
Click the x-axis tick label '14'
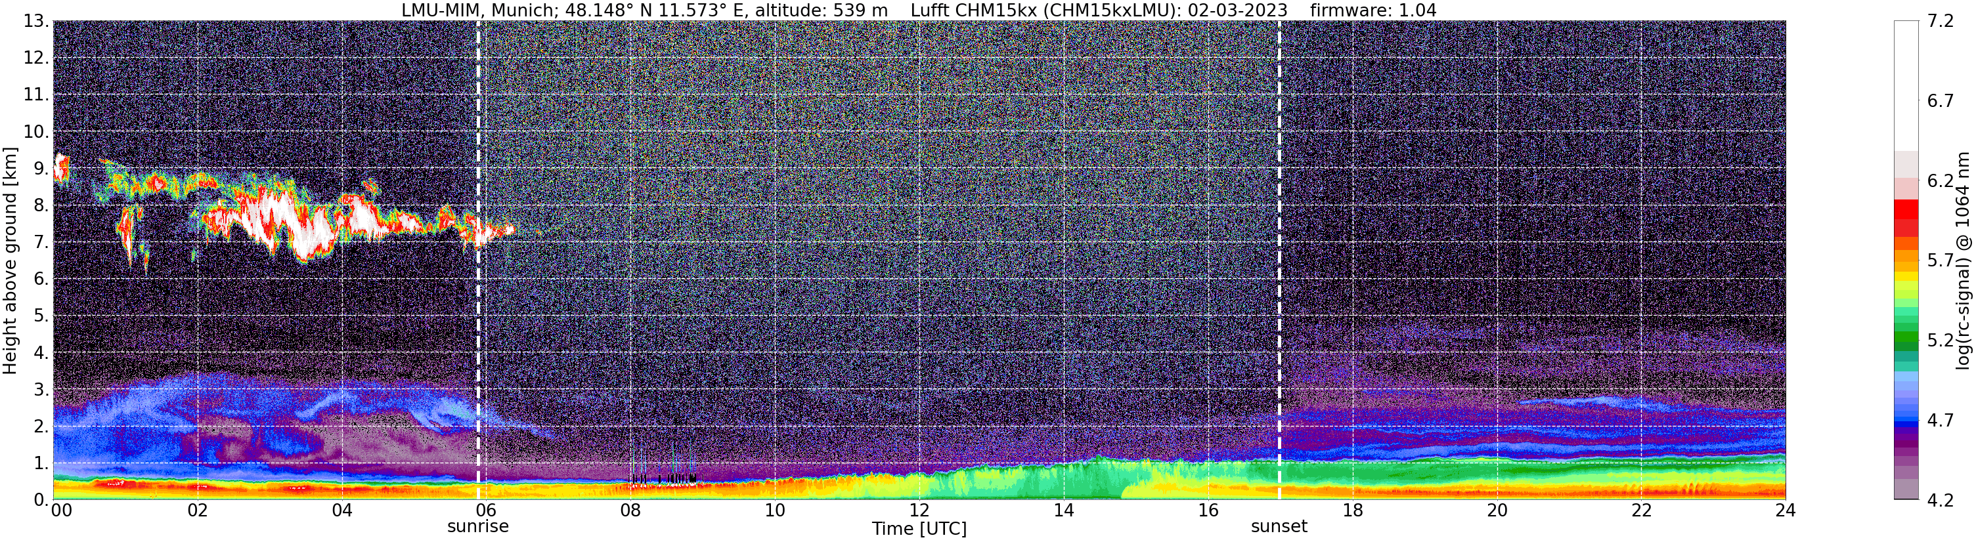point(1063,511)
